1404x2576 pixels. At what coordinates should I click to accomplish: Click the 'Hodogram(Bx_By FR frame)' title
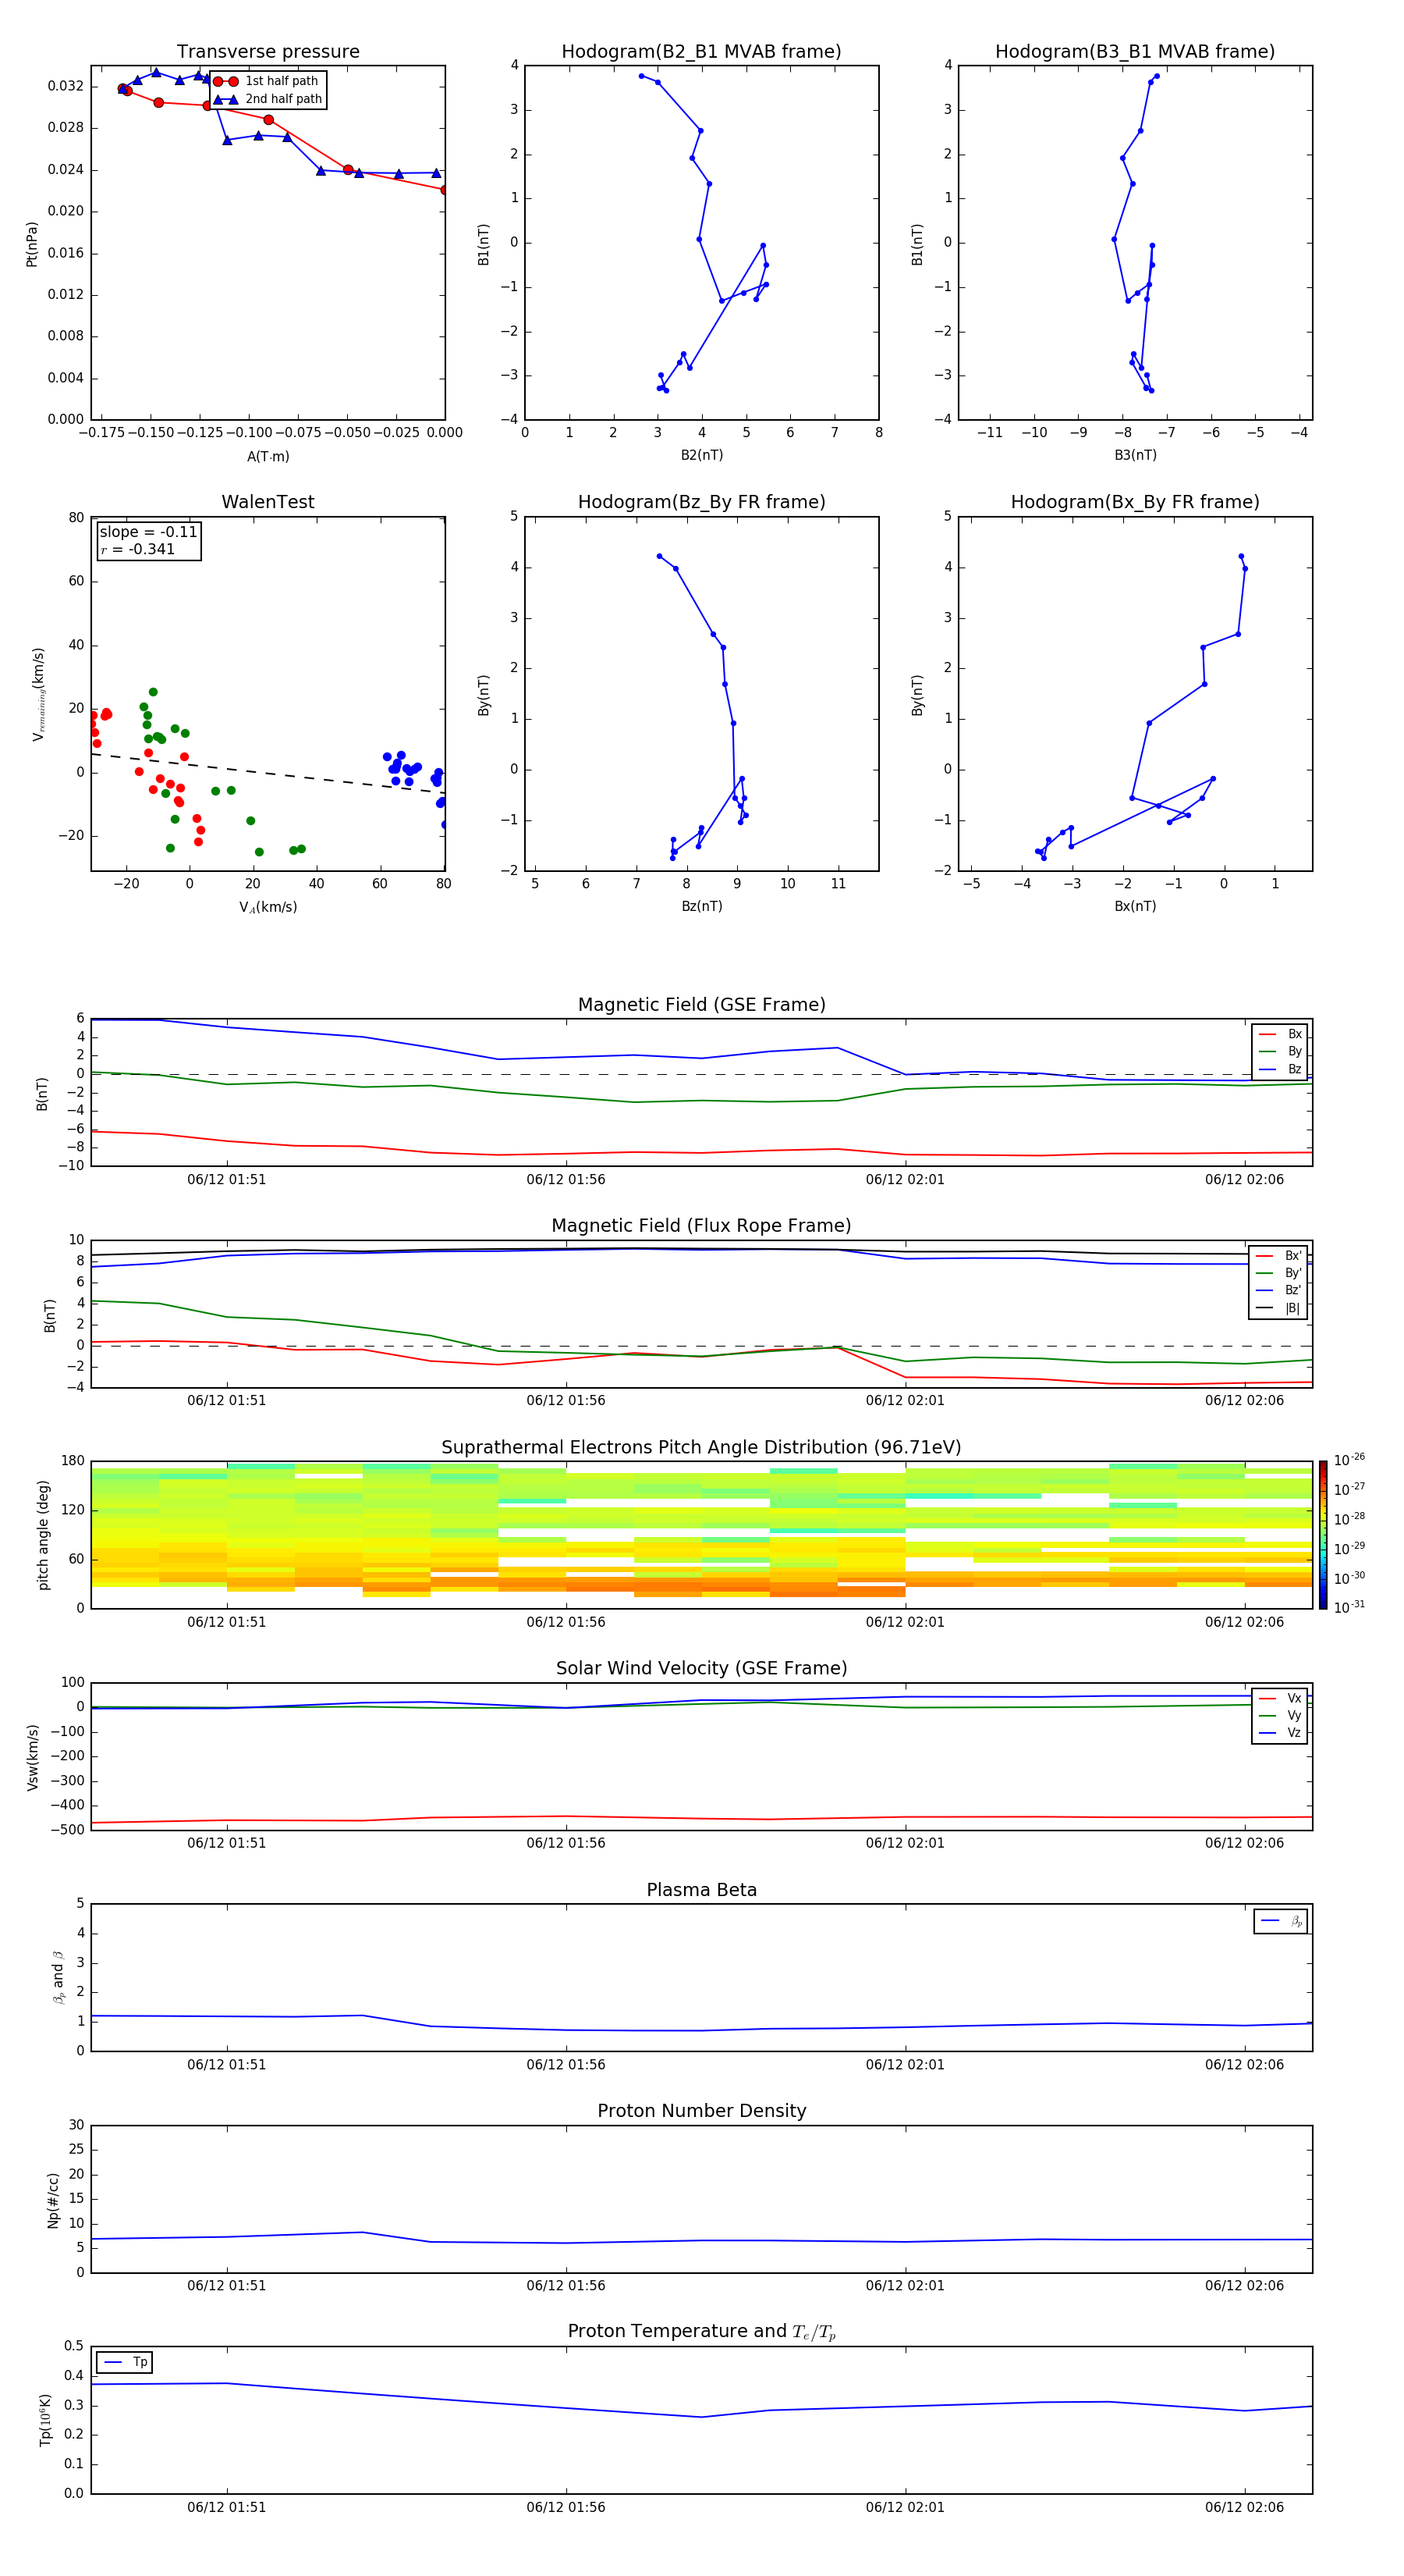click(x=1135, y=502)
